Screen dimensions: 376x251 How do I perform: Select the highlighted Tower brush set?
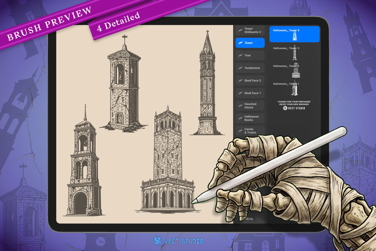250,43
